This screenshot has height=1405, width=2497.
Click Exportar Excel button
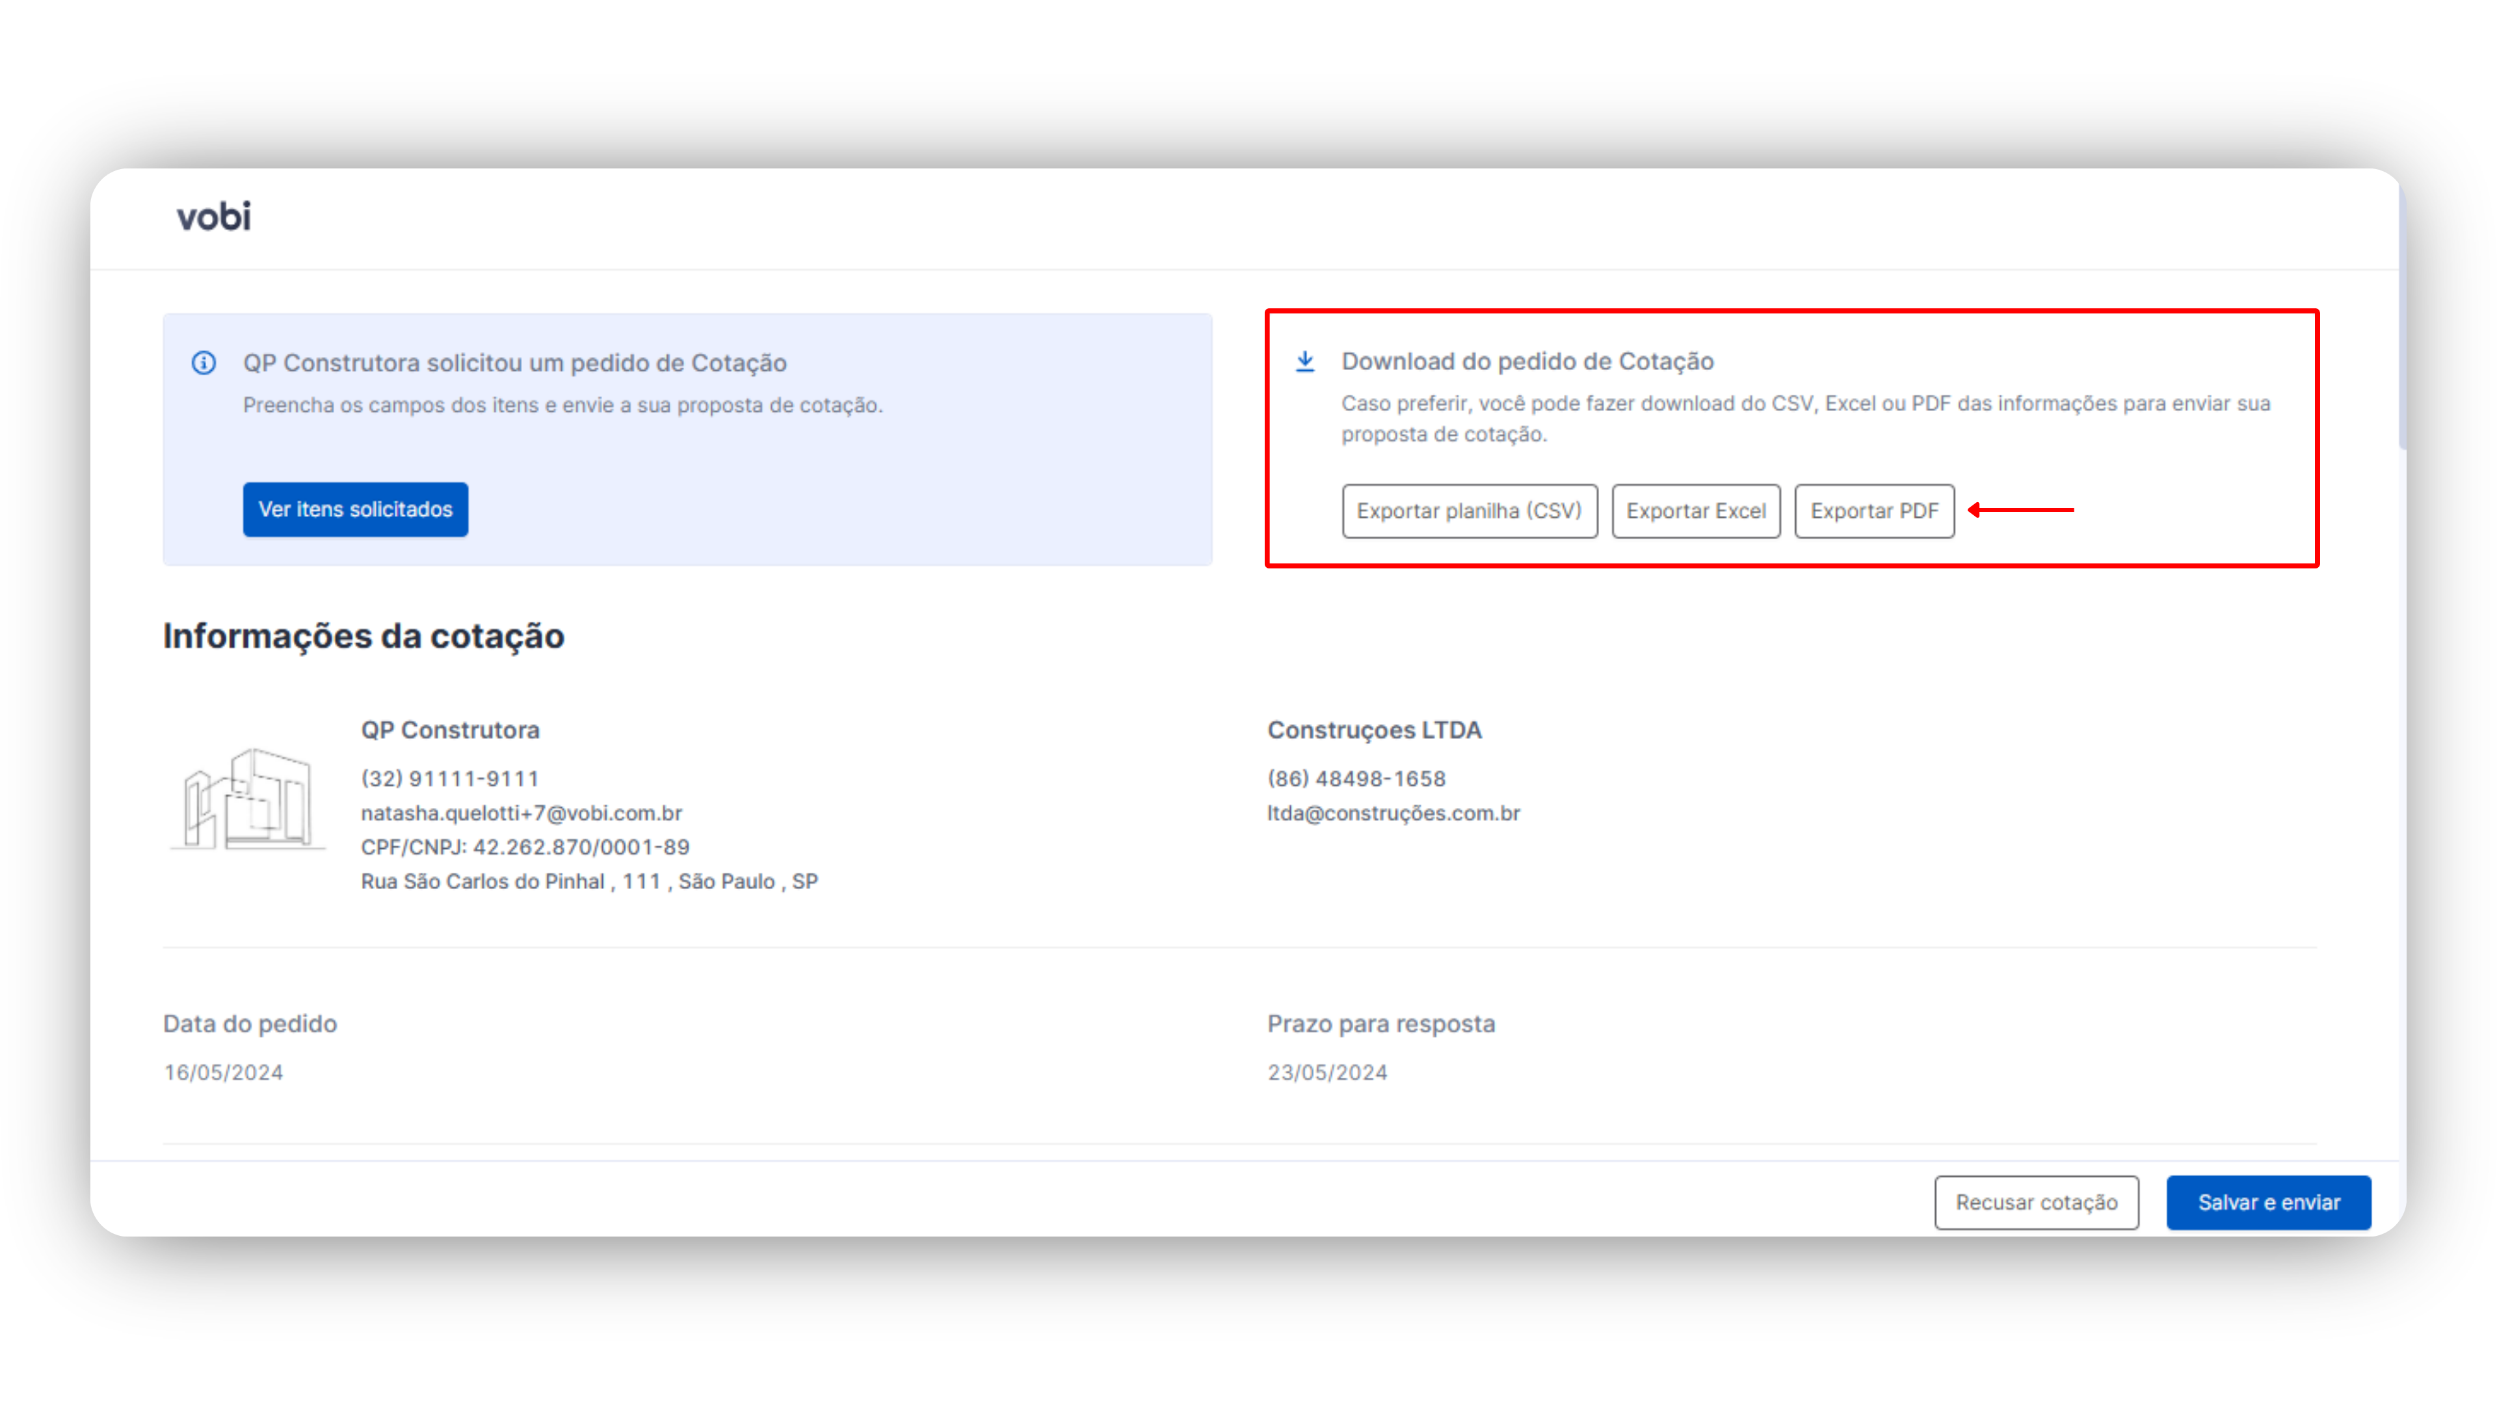click(1695, 511)
